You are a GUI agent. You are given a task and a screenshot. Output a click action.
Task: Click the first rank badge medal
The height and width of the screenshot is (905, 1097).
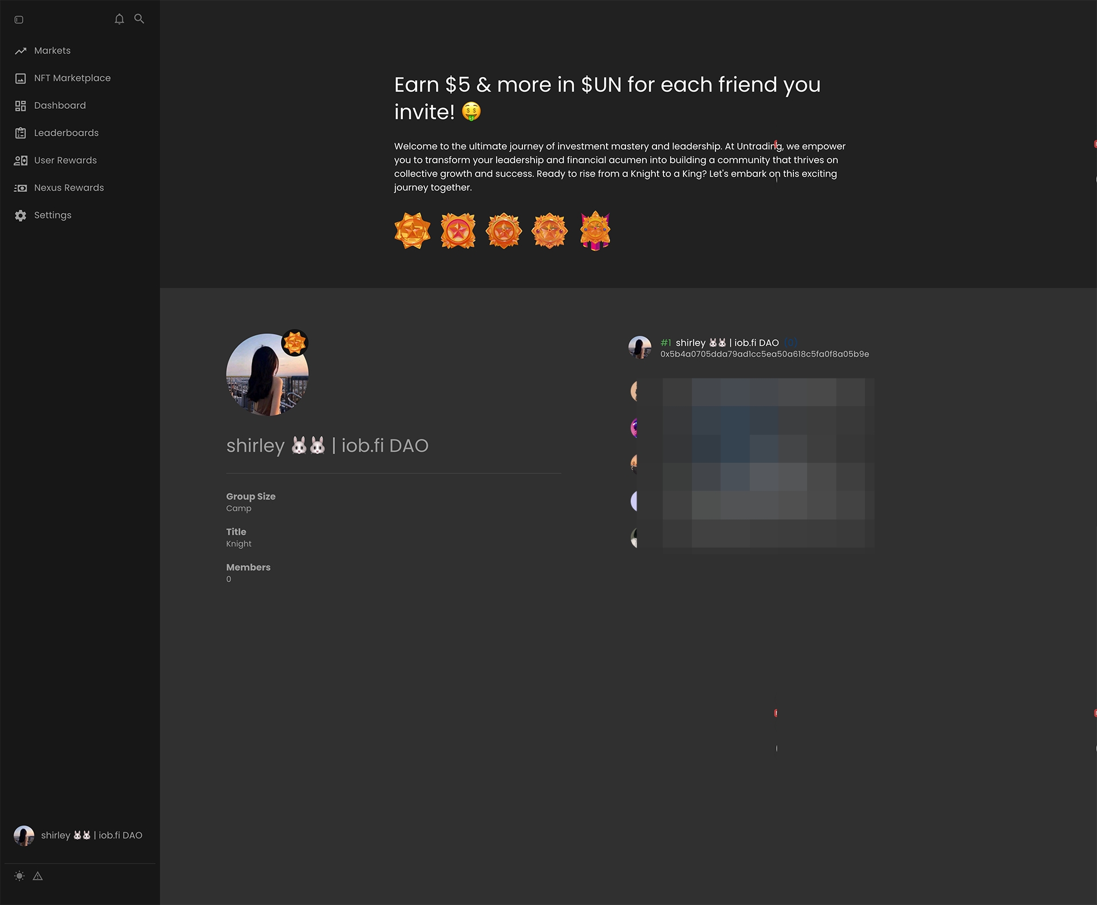(412, 231)
